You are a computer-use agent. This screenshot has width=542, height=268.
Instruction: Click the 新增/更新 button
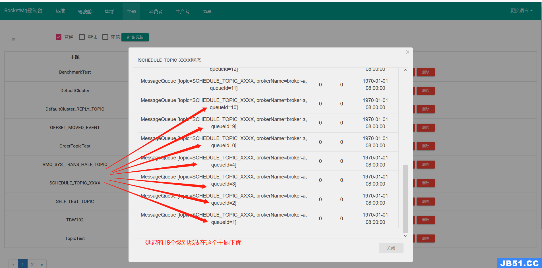click(x=135, y=37)
